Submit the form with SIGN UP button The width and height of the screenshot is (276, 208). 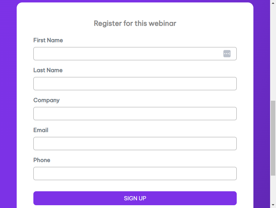coord(135,198)
